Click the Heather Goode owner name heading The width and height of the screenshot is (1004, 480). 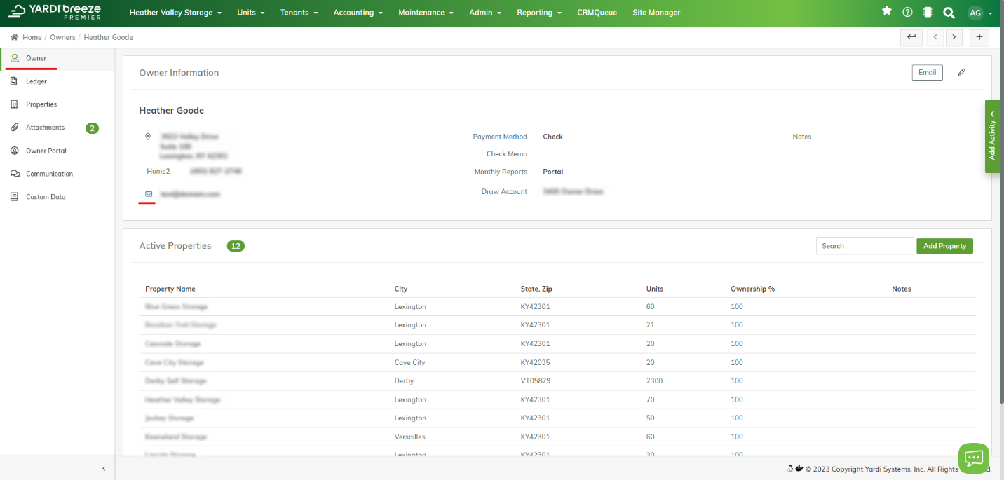(172, 111)
